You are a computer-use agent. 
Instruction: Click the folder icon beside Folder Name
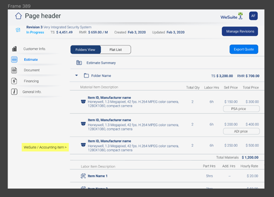coord(86,76)
